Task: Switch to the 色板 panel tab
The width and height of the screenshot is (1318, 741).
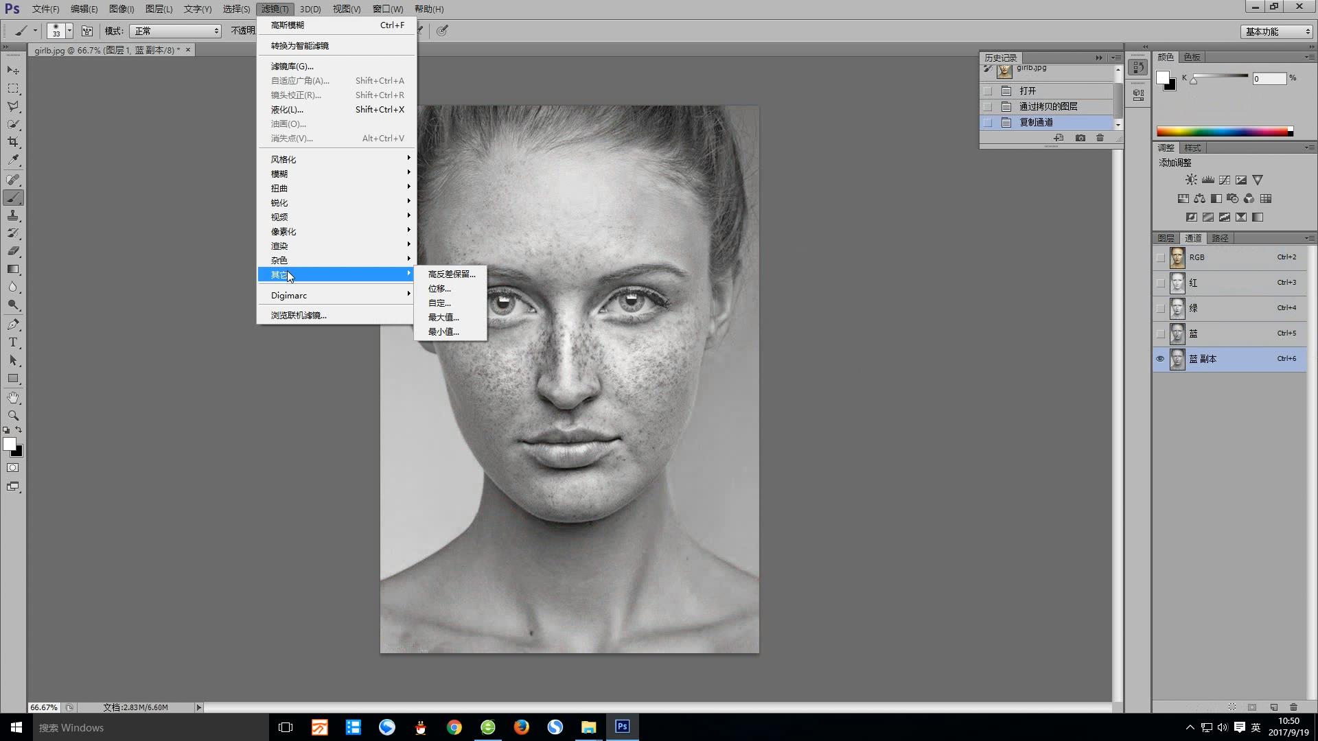Action: pos(1192,57)
